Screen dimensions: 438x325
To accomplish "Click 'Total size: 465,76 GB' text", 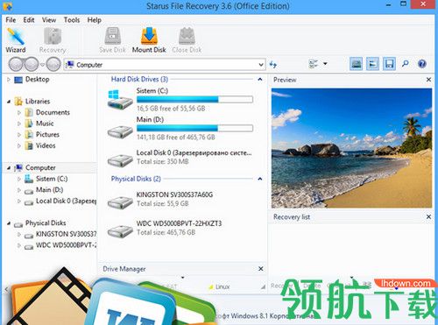I will (x=166, y=232).
